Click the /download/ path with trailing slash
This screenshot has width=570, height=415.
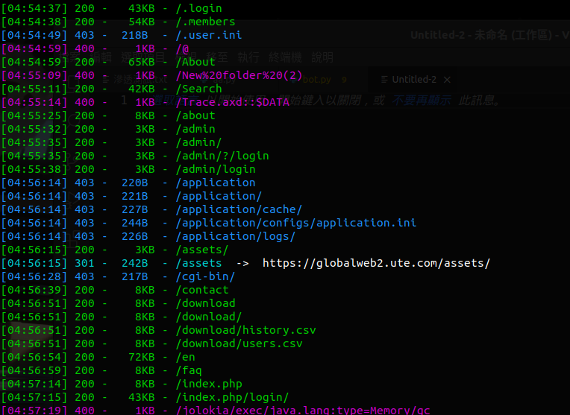coord(209,317)
